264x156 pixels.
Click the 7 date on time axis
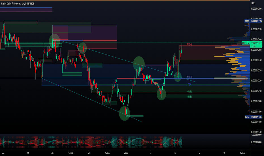200,153
